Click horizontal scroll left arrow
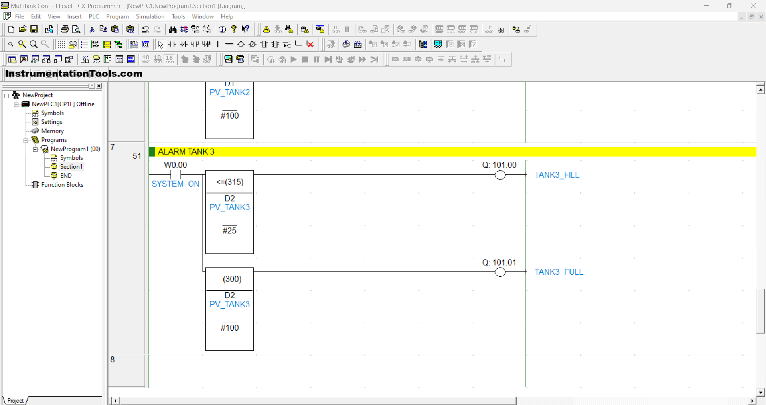The image size is (766, 405). point(115,401)
